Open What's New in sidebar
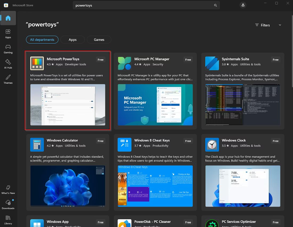Viewport: 293px width, 227px height. click(x=8, y=189)
